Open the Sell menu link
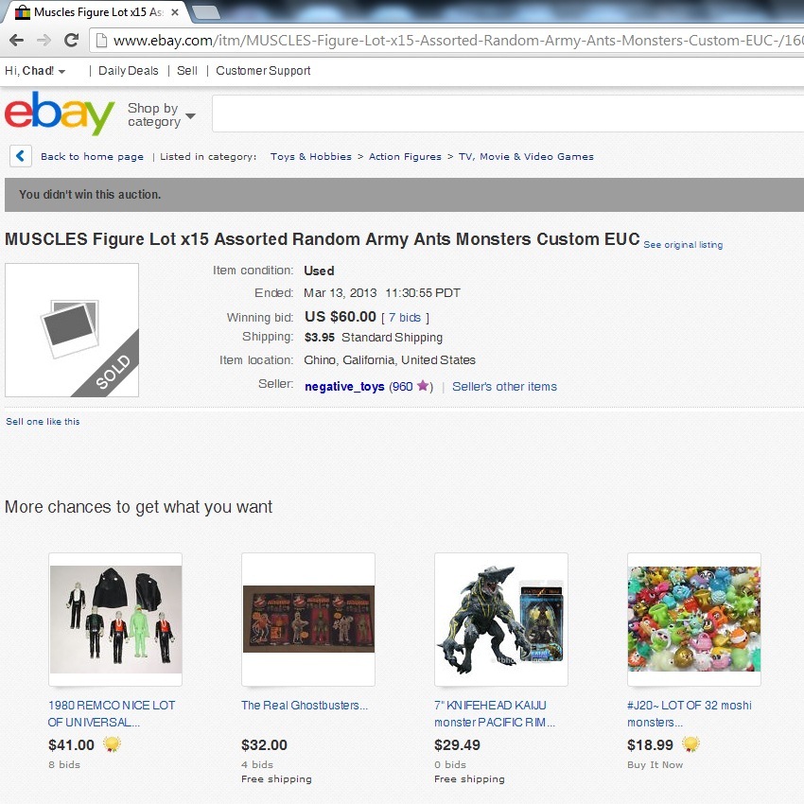This screenshot has width=804, height=804. click(186, 71)
